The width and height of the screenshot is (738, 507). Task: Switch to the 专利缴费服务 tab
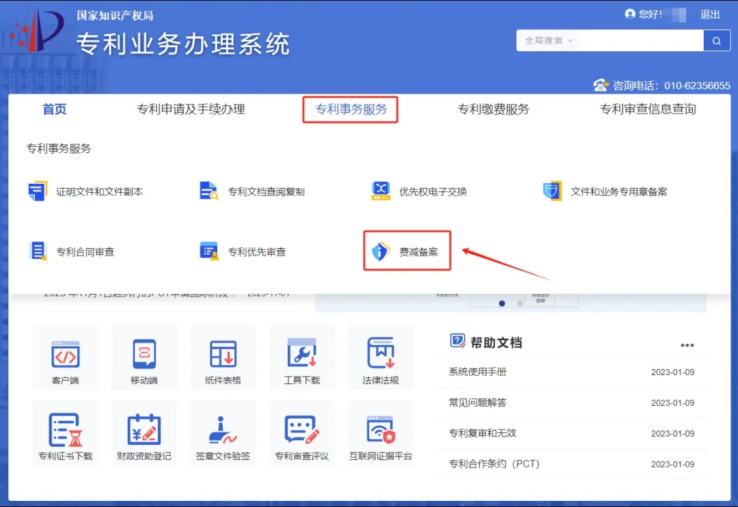493,109
